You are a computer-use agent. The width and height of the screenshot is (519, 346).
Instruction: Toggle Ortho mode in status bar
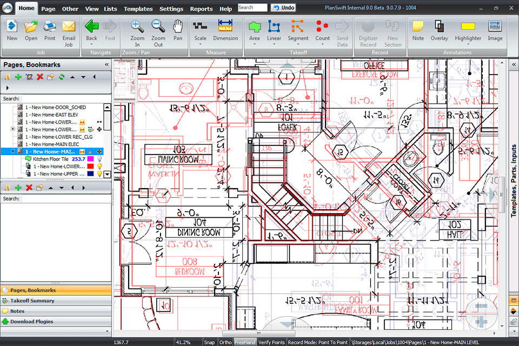point(225,342)
